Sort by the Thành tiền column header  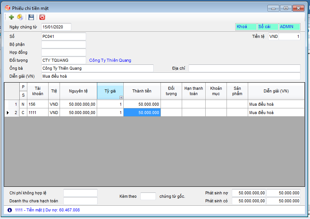pos(142,91)
